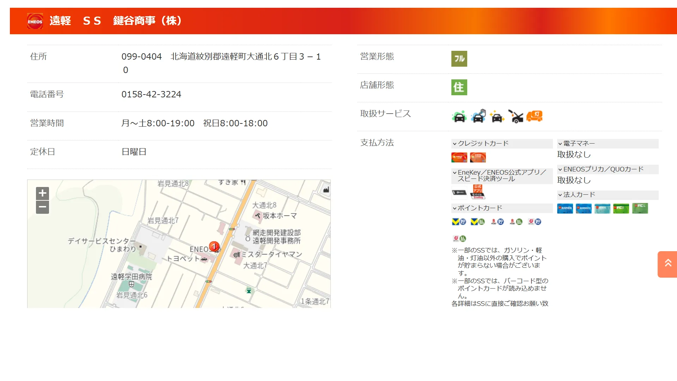Click the second blue BUSINESS corporate card
The image size is (677, 381).
tap(584, 208)
